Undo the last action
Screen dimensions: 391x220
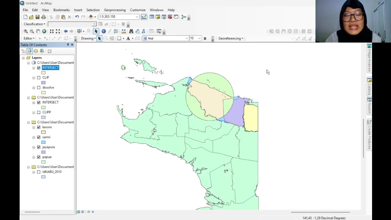point(77,17)
